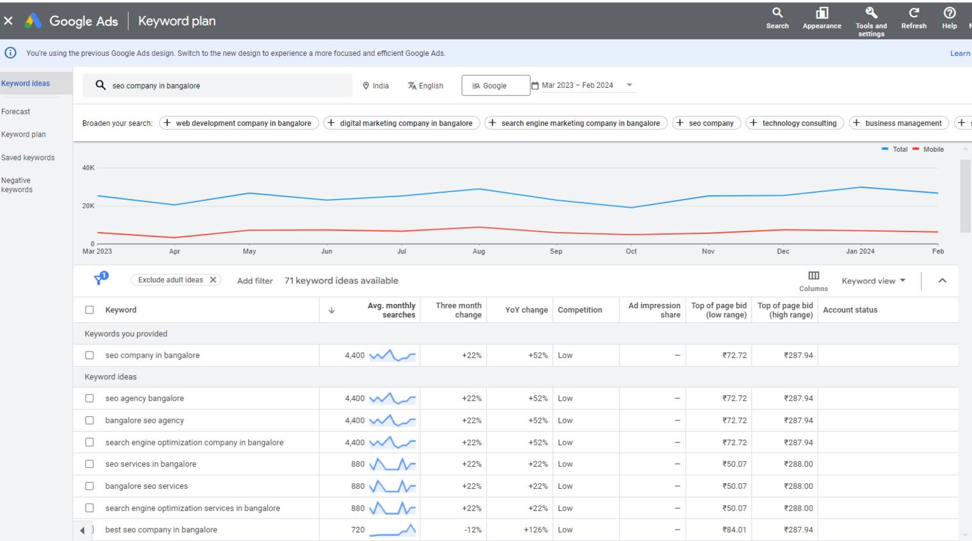The width and height of the screenshot is (972, 541).
Task: Click the Keyword column header
Action: pyautogui.click(x=121, y=310)
